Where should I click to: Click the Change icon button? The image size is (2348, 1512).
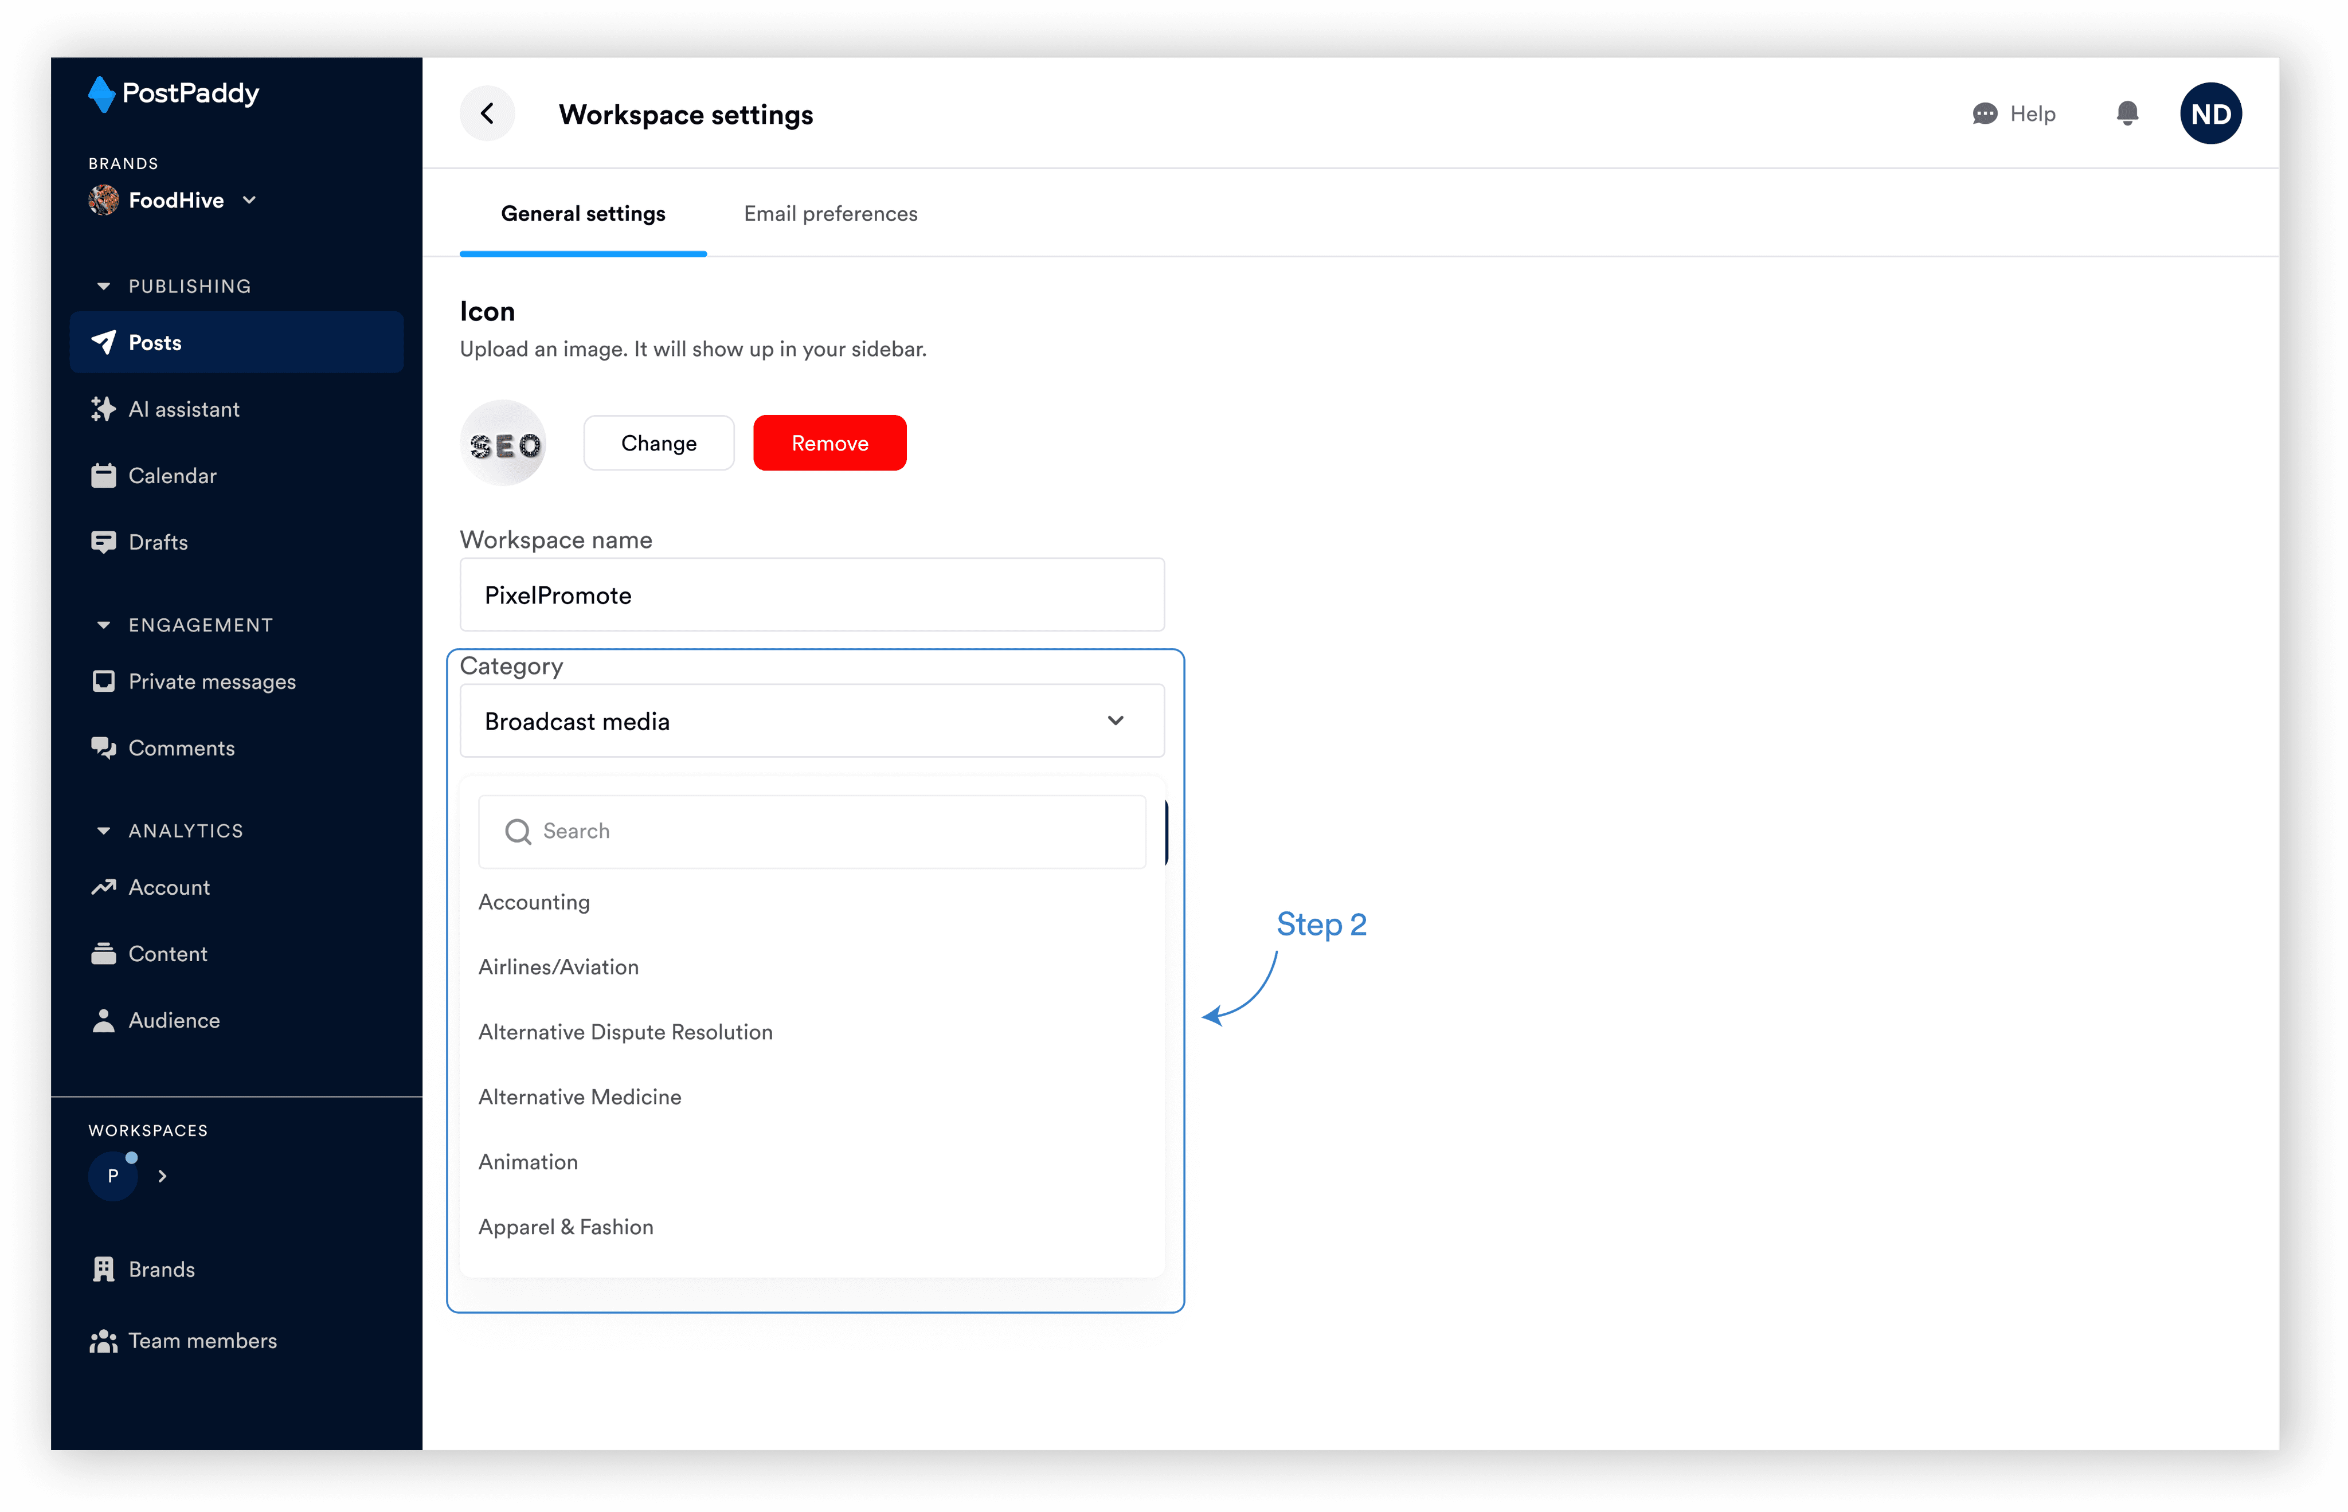658,444
